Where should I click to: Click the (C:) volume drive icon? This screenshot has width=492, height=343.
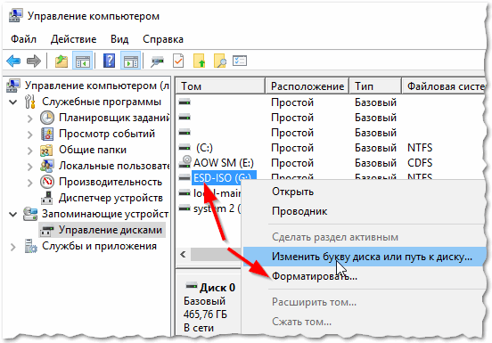click(x=184, y=147)
